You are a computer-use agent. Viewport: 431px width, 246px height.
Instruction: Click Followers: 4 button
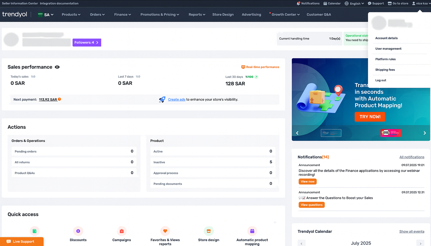tap(87, 43)
